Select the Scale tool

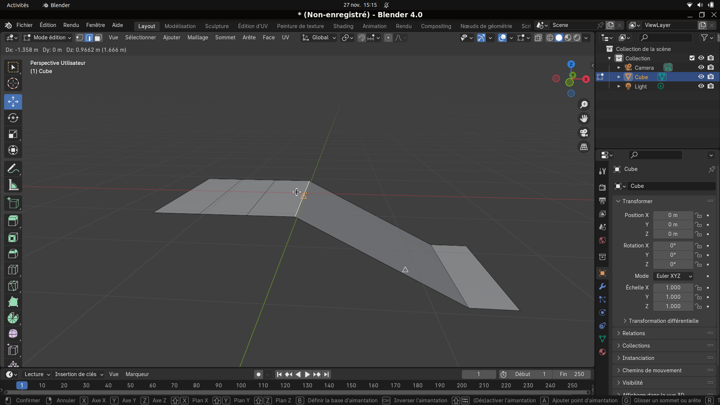(13, 134)
